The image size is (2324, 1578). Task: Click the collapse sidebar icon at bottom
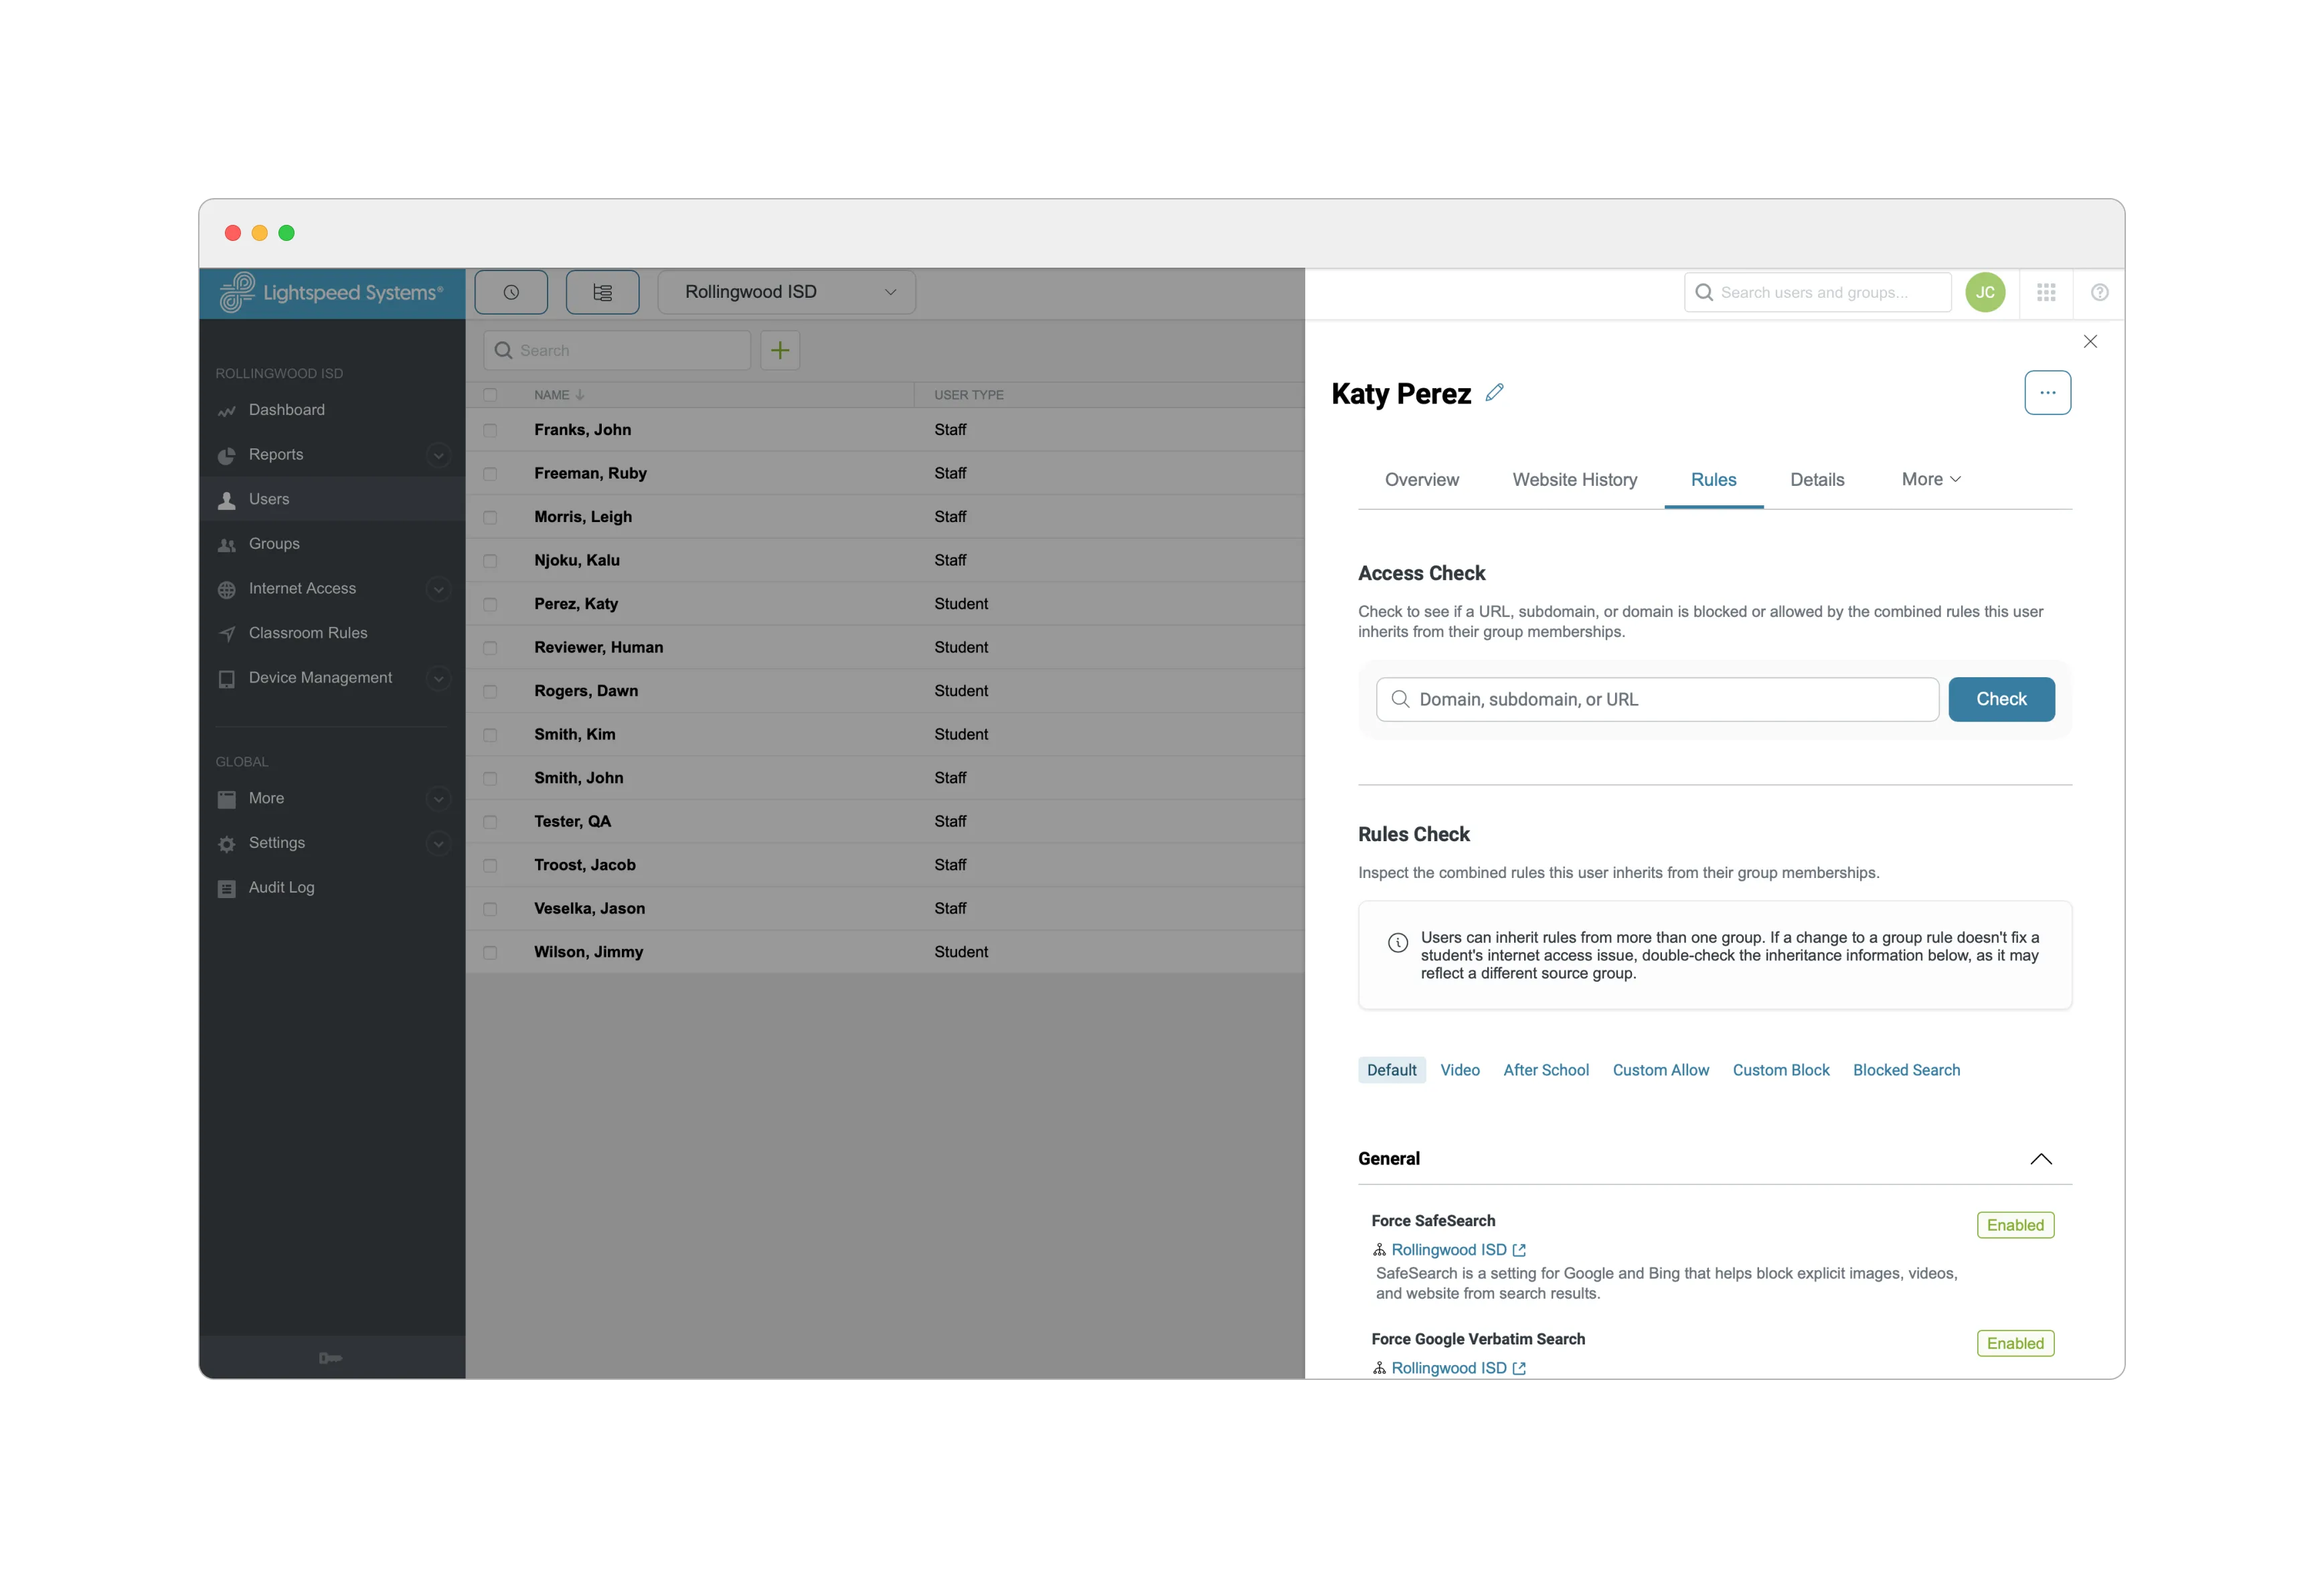coord(330,1358)
